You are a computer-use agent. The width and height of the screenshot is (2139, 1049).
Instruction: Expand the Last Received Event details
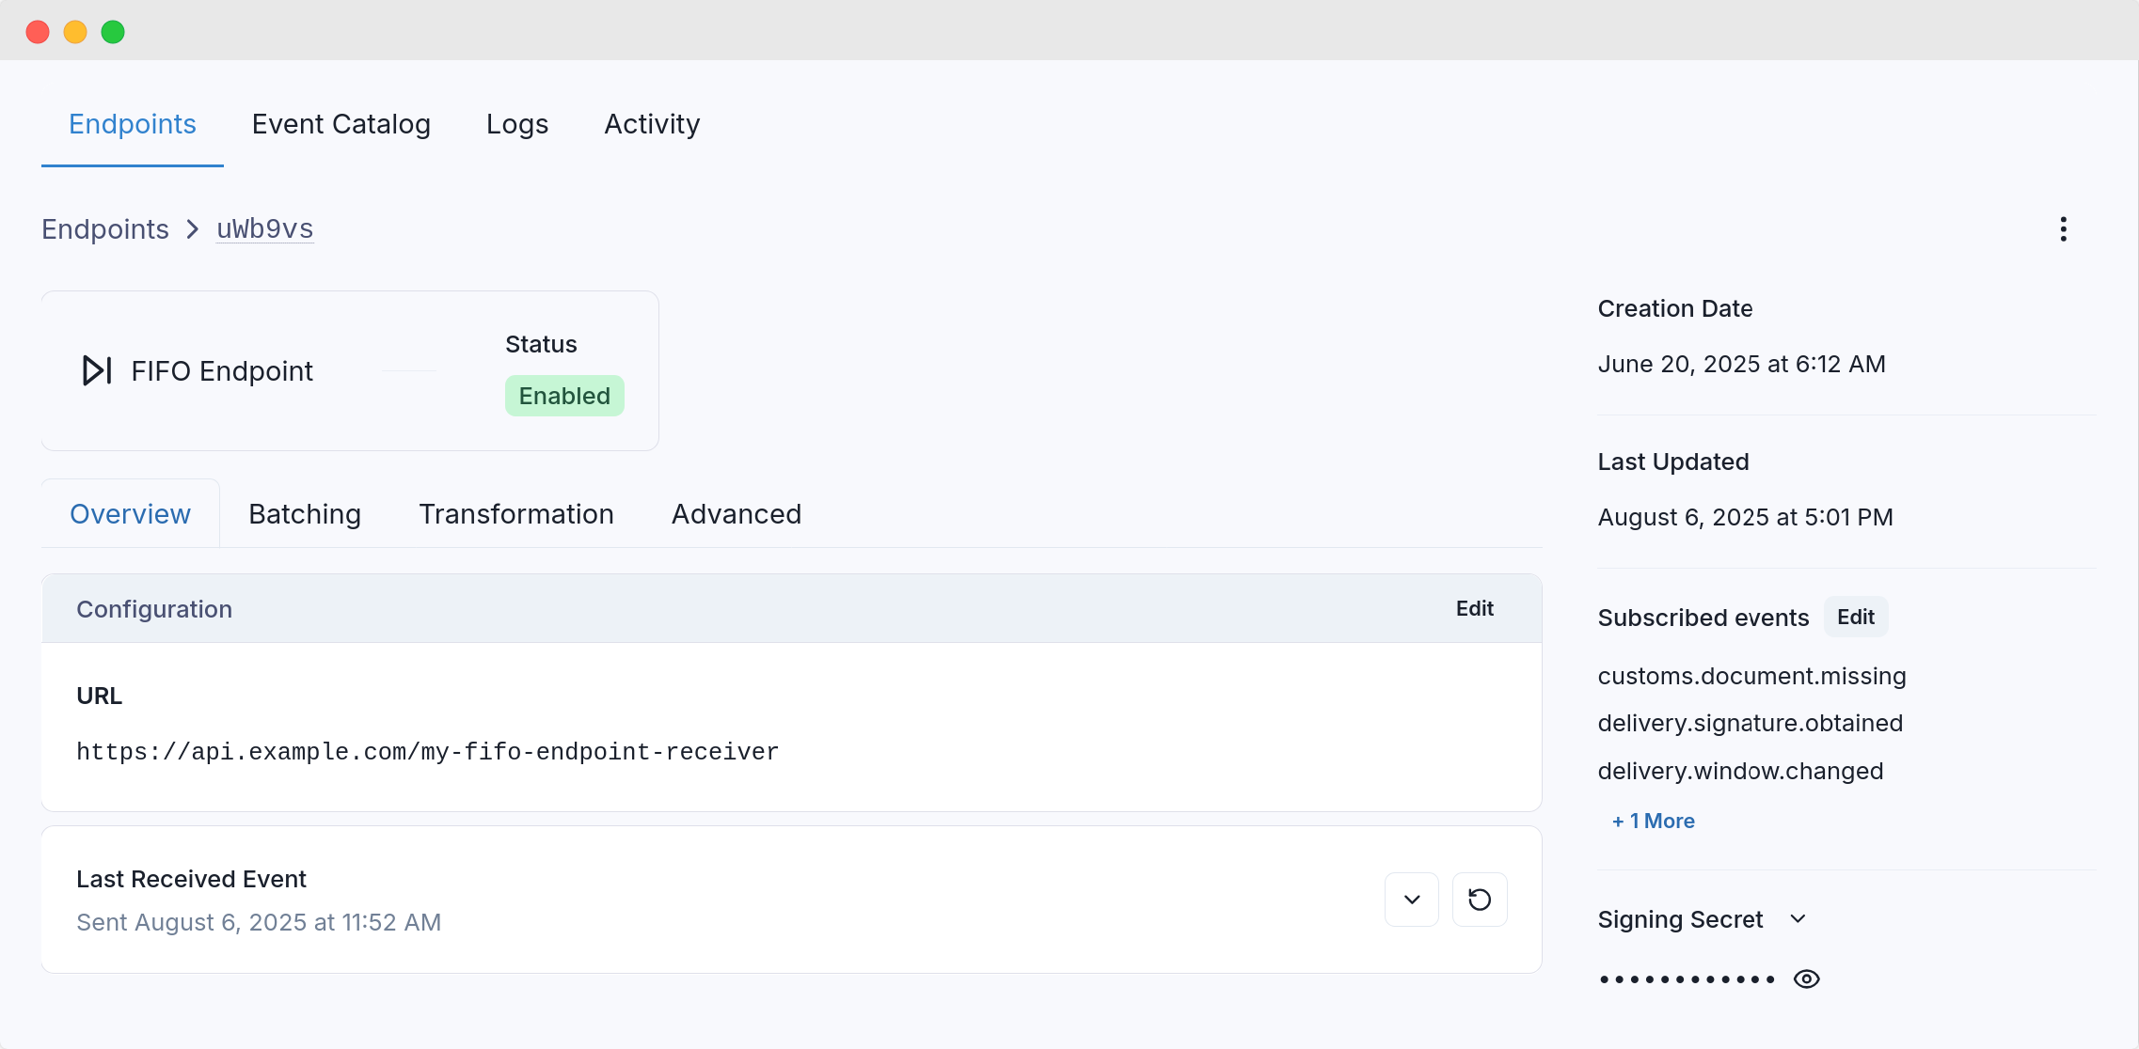1411,900
